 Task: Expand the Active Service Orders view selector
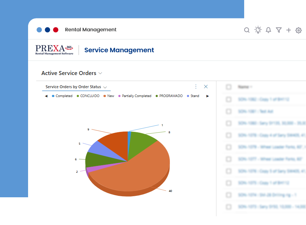pos(100,73)
